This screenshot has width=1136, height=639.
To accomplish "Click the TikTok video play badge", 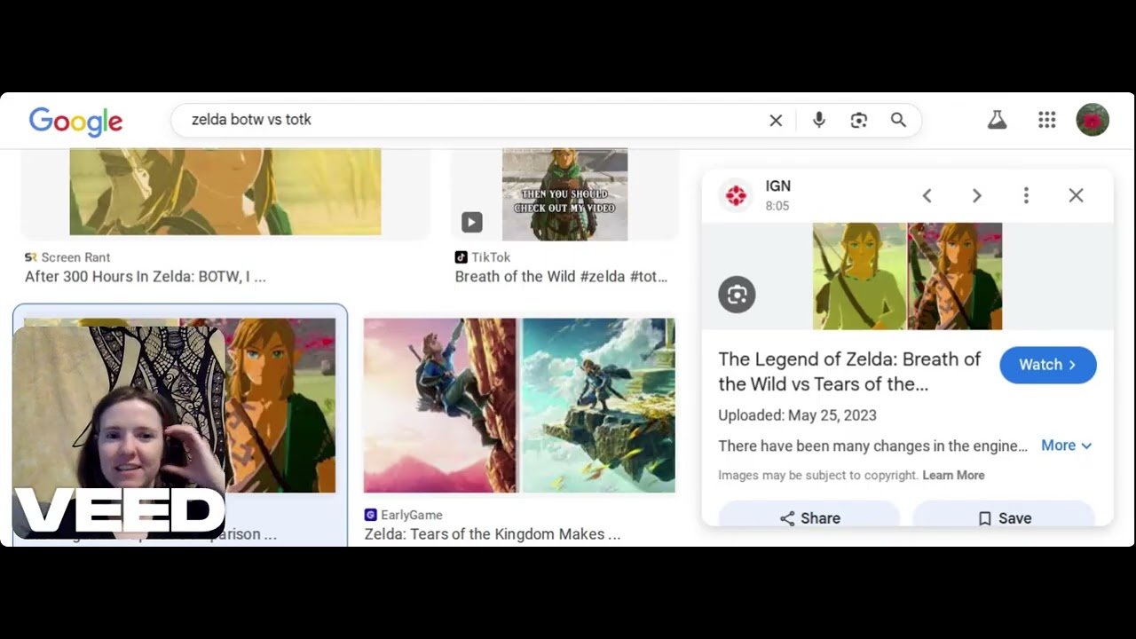I will pyautogui.click(x=471, y=222).
